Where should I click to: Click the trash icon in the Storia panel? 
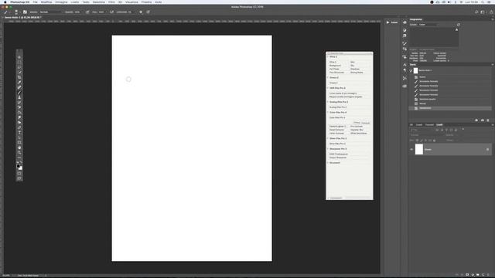pyautogui.click(x=488, y=120)
